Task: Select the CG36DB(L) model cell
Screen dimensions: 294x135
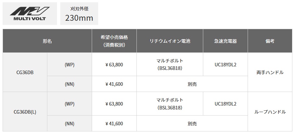Action: point(25,112)
